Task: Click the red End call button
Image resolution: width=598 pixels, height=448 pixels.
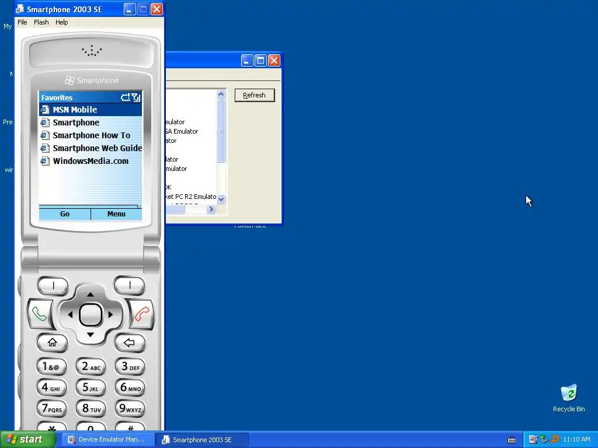Action: pyautogui.click(x=142, y=314)
